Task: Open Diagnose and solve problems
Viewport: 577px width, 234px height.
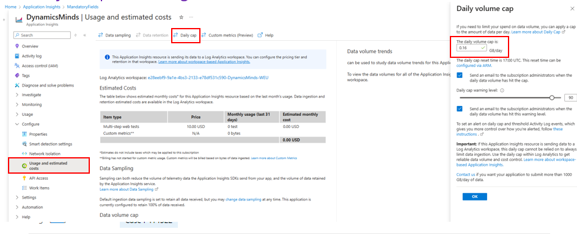Action: [48, 85]
